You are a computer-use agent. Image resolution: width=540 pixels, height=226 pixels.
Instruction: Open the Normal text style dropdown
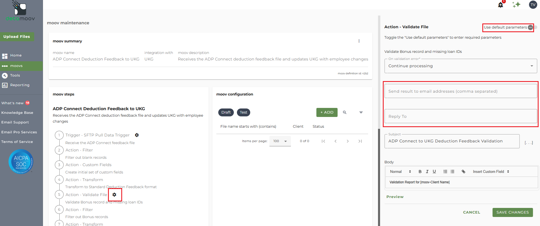tap(400, 171)
